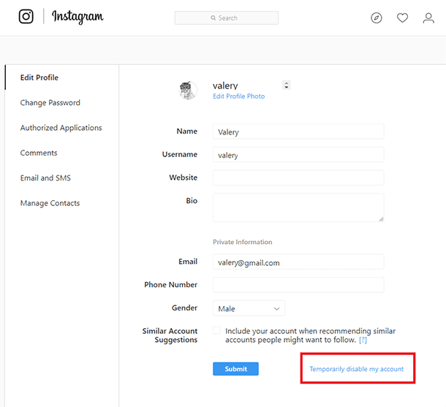Viewport: 446px width, 407px height.
Task: Select the Edit Profile sidebar item
Action: point(39,77)
